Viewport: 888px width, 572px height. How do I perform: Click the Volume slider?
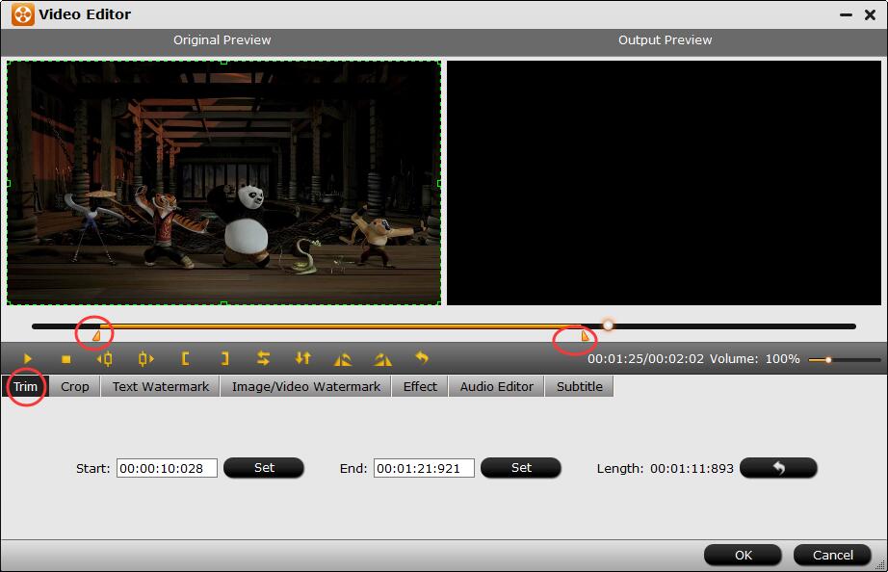tap(828, 359)
